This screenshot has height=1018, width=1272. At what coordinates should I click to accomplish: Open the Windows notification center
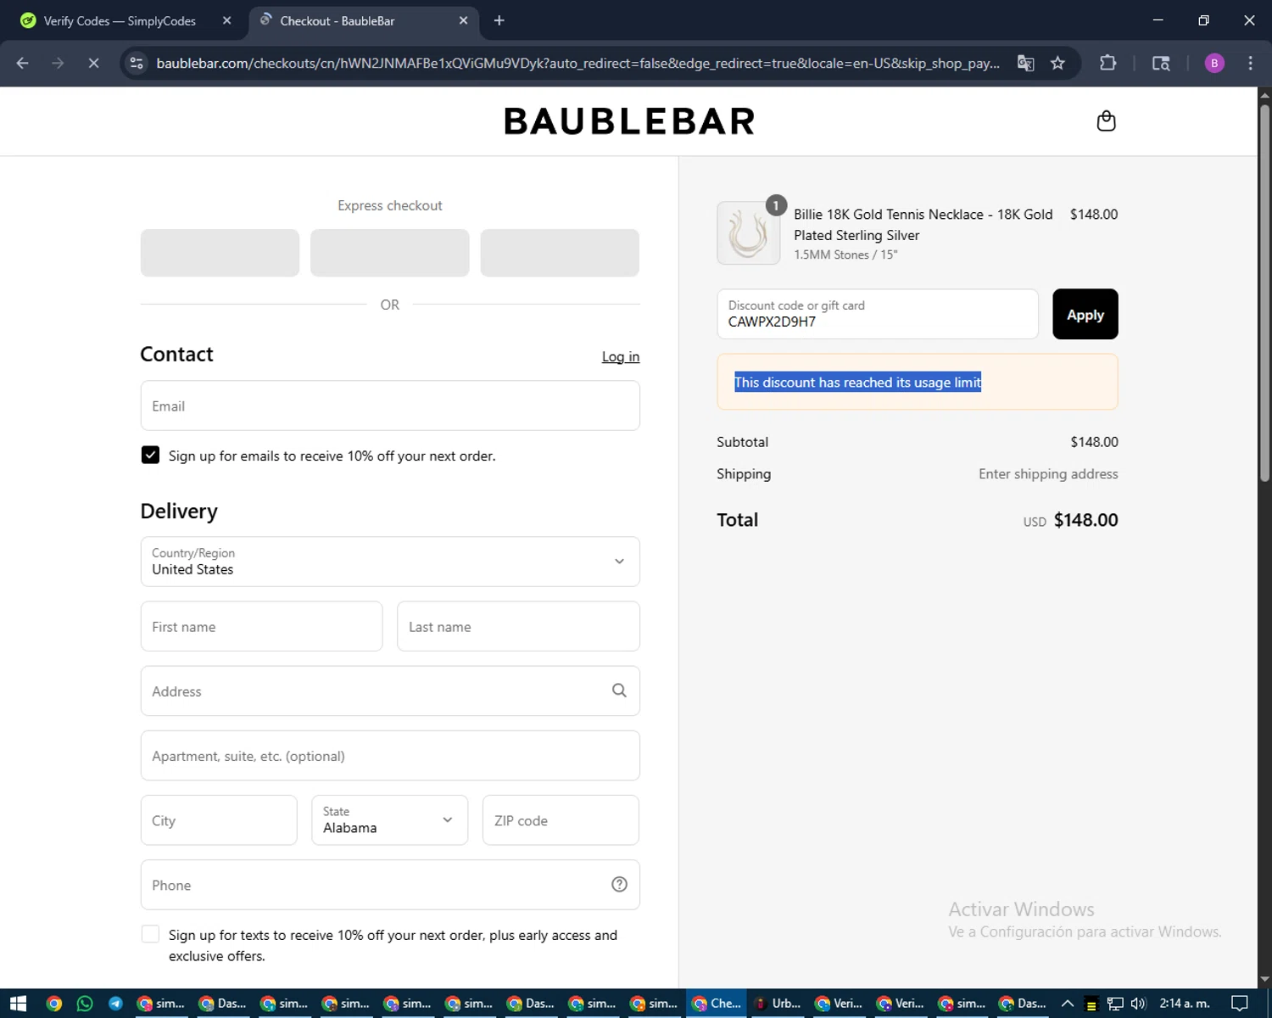pos(1240,1004)
